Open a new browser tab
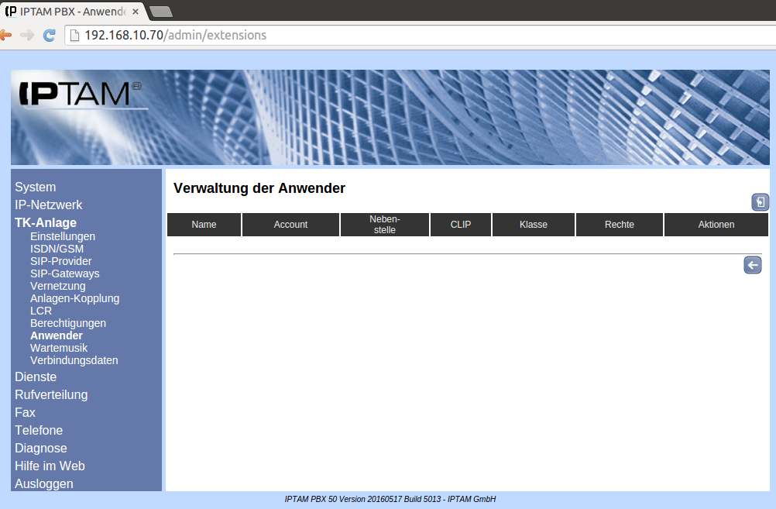 click(x=160, y=12)
